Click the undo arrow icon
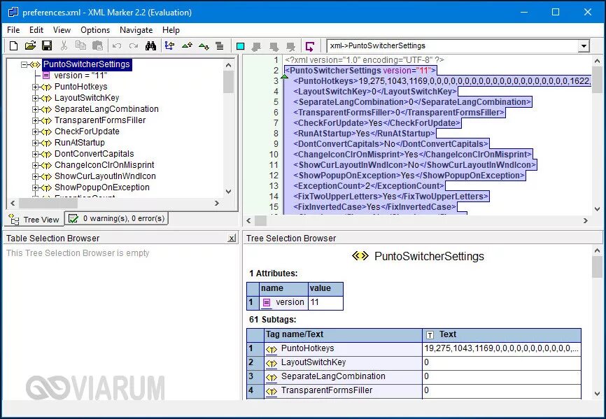Image resolution: width=606 pixels, height=419 pixels. click(117, 46)
